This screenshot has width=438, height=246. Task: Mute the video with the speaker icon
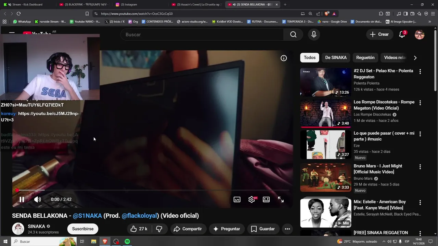tap(37, 200)
